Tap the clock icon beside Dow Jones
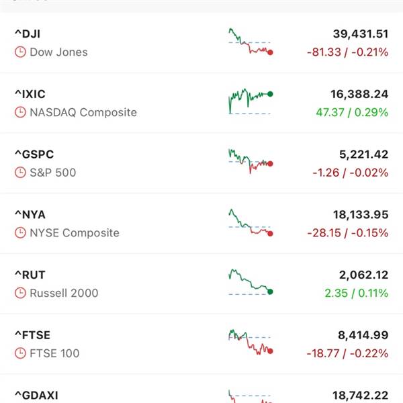 pos(20,52)
